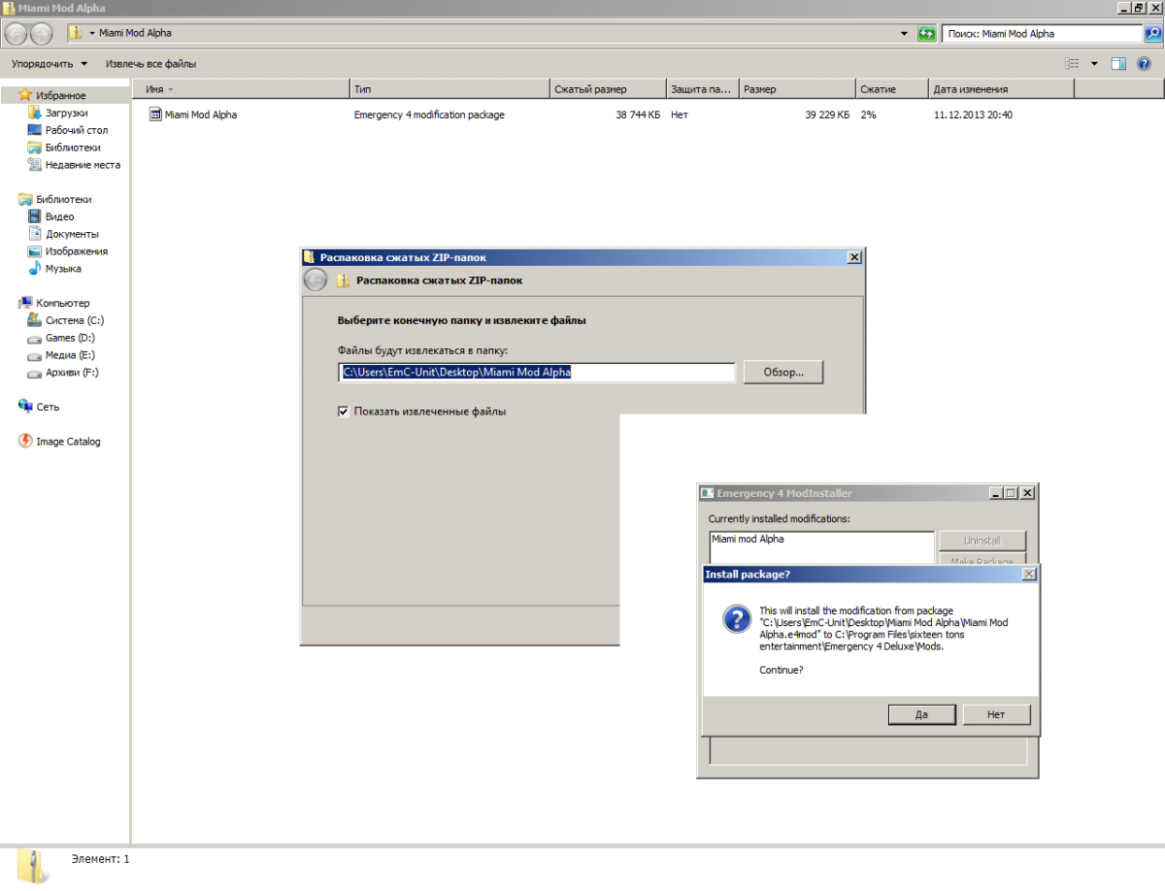Image resolution: width=1165 pixels, height=891 pixels.
Task: Click the back arrow in ZIP extraction dialog
Action: [316, 280]
